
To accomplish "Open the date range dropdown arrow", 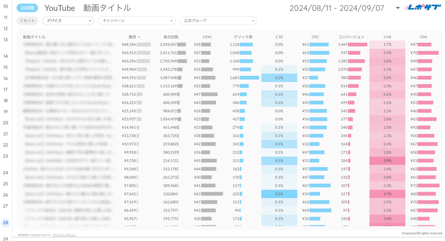I will pyautogui.click(x=398, y=8).
